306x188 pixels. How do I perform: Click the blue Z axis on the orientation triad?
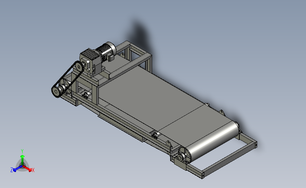click(x=17, y=169)
